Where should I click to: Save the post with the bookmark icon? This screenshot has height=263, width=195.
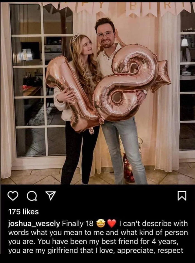point(182,196)
